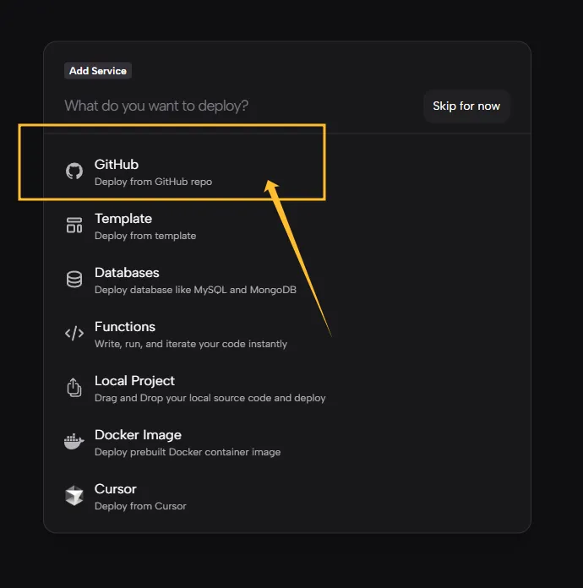Click 'Deploy prebuilt Docker container image' text
The height and width of the screenshot is (588, 583).
pos(188,452)
